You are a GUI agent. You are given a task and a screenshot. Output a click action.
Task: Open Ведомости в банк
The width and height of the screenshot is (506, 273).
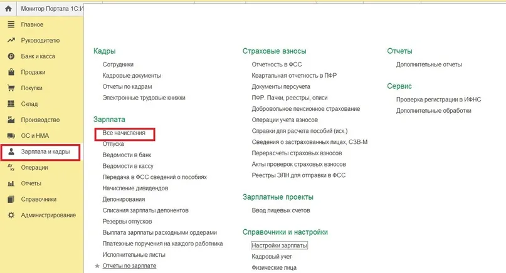pyautogui.click(x=127, y=155)
